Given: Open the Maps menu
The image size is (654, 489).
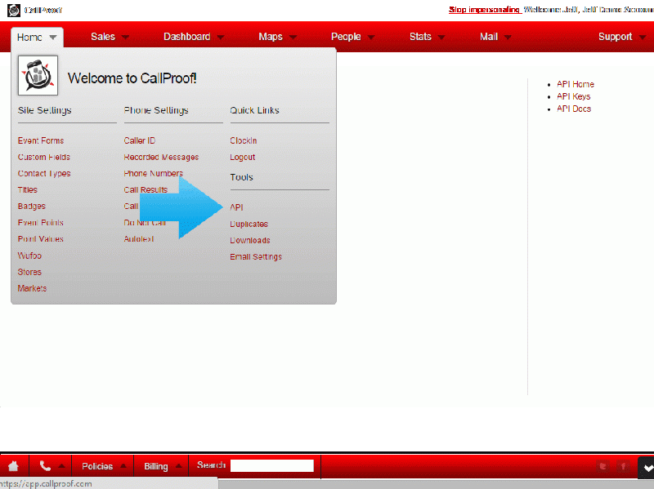Looking at the screenshot, I should point(276,37).
